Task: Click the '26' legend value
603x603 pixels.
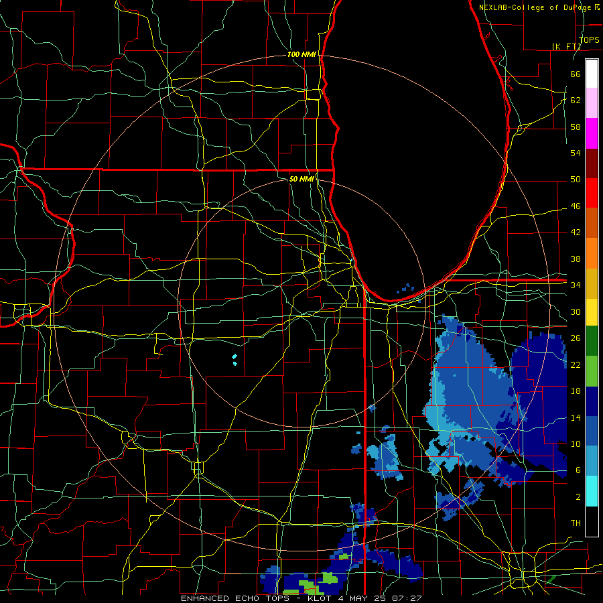Action: [576, 338]
